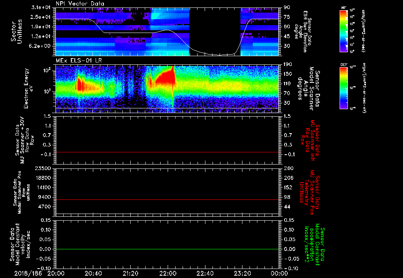Click the 90 degree elevation tick label

[x=287, y=7]
